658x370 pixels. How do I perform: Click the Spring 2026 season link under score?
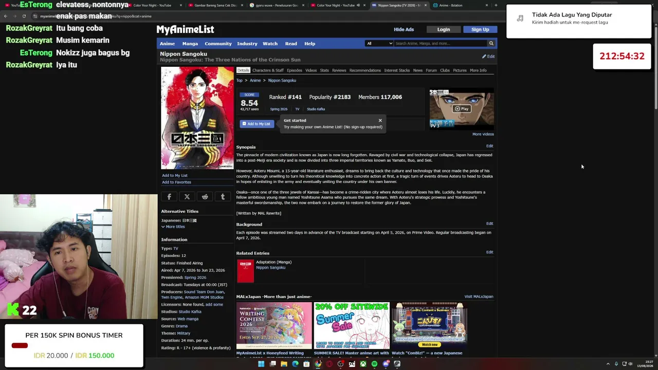coord(279,109)
